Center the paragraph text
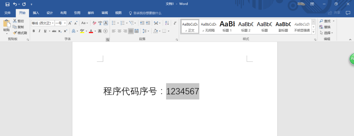 (x=119, y=31)
